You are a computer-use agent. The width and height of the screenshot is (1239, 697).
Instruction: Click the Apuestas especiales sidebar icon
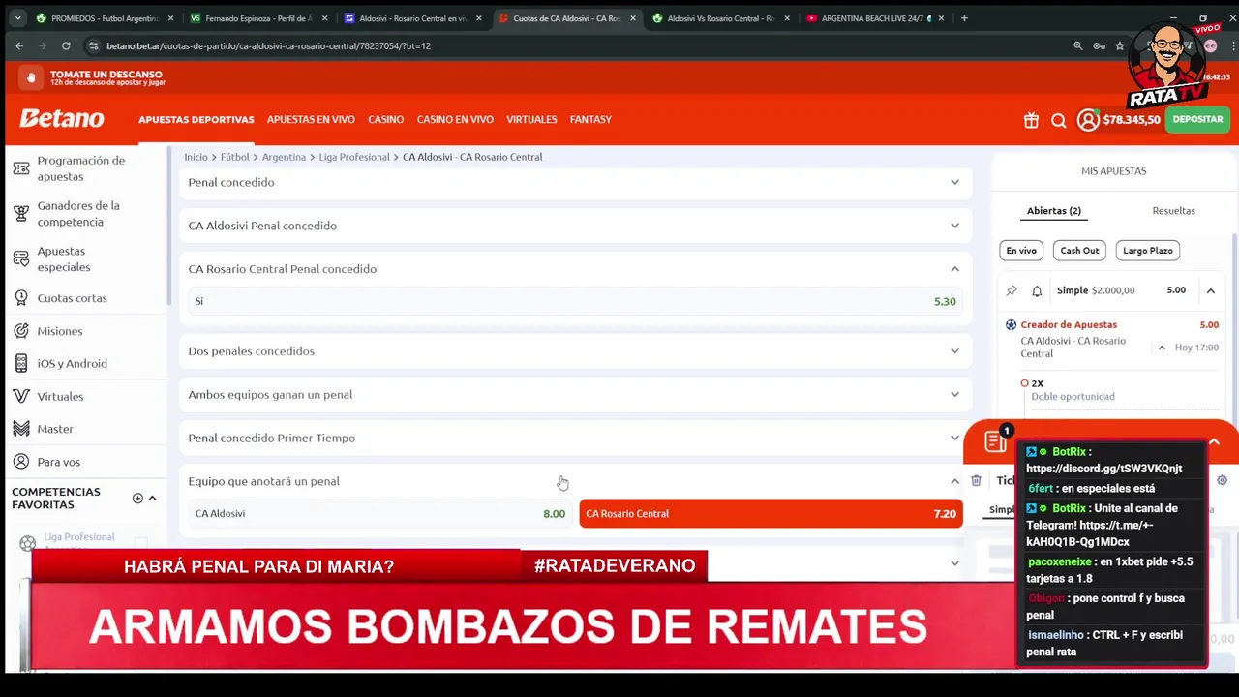click(21, 258)
